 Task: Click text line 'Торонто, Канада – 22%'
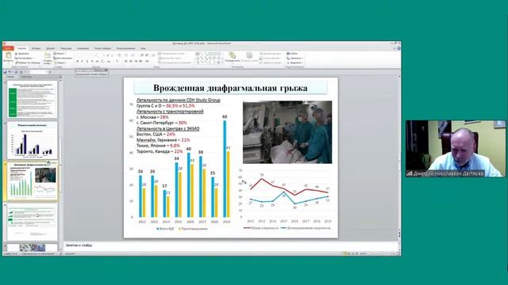[x=160, y=151]
